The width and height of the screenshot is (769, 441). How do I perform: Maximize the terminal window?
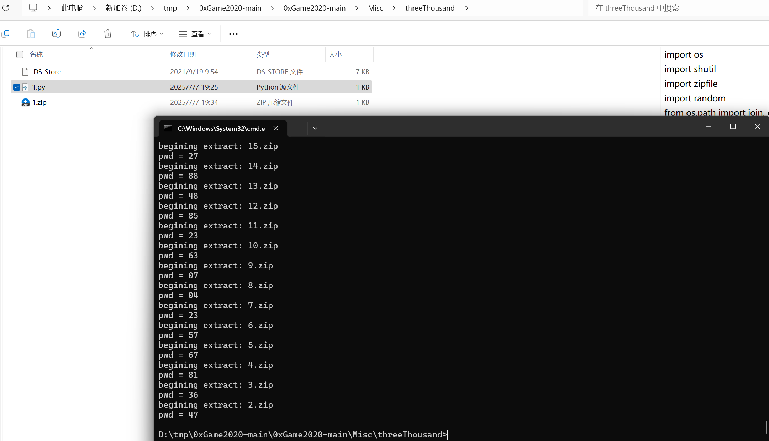733,127
